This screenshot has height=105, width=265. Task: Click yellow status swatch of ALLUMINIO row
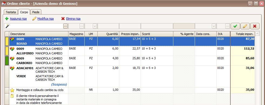pos(7,51)
